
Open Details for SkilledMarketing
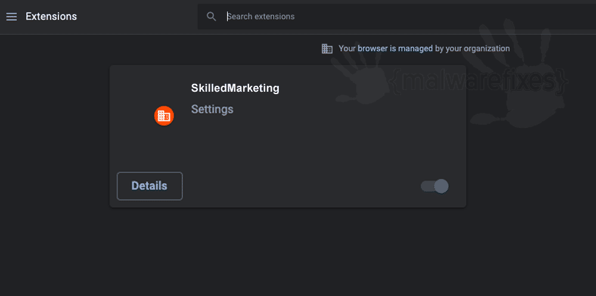(150, 186)
